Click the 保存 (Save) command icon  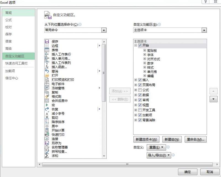tap(47, 42)
